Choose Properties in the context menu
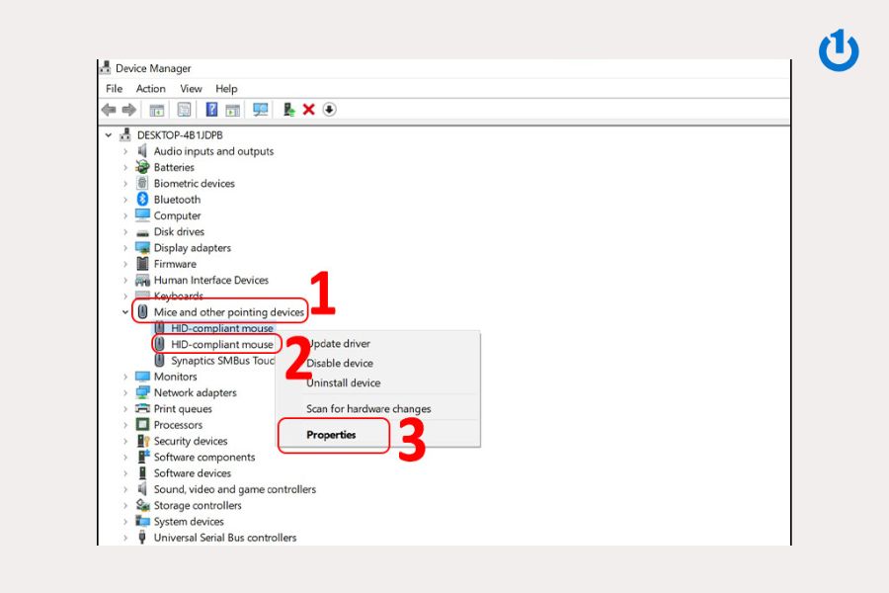Viewport: 889px width, 593px height. tap(331, 435)
